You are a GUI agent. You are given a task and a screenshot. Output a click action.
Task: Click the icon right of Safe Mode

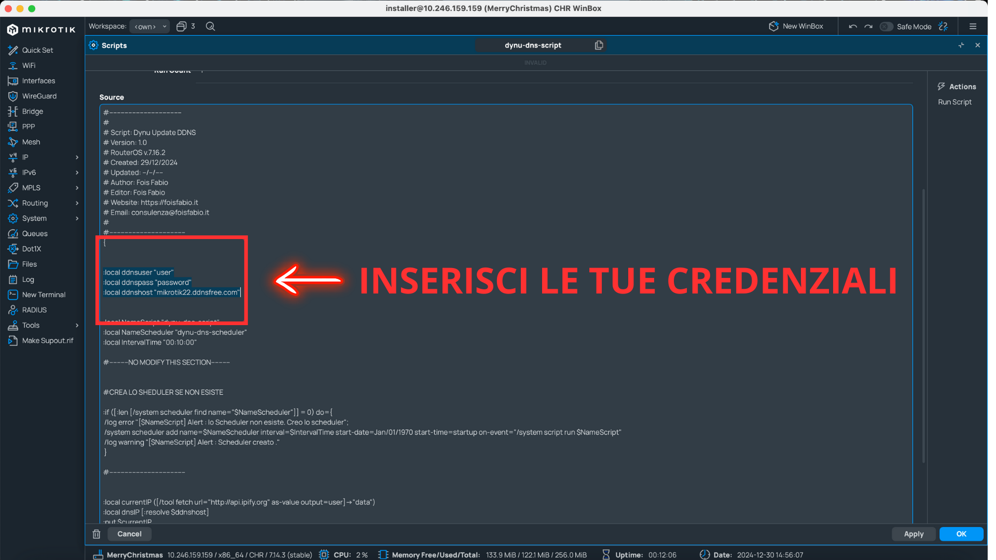point(943,26)
